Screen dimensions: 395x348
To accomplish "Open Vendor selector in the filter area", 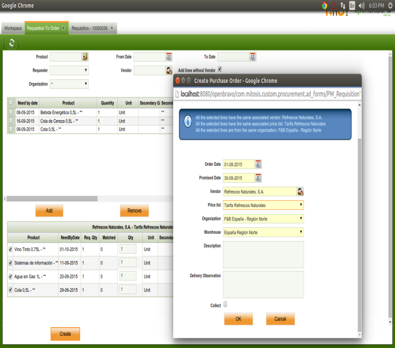I will pyautogui.click(x=169, y=70).
